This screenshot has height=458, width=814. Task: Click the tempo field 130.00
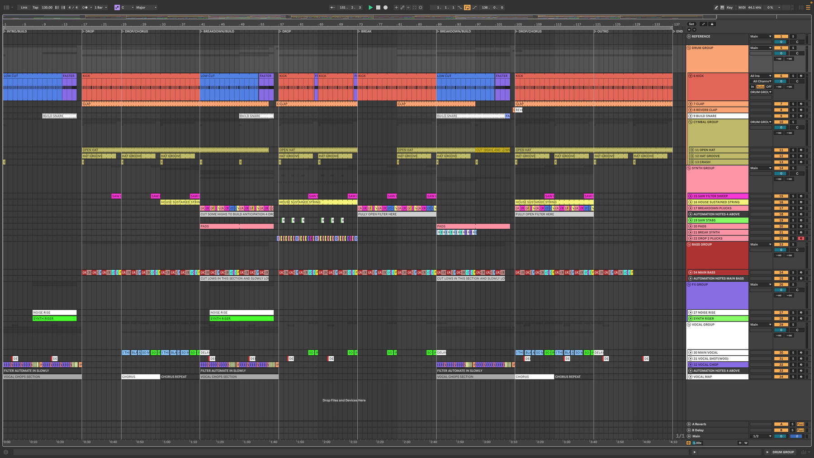pos(47,7)
